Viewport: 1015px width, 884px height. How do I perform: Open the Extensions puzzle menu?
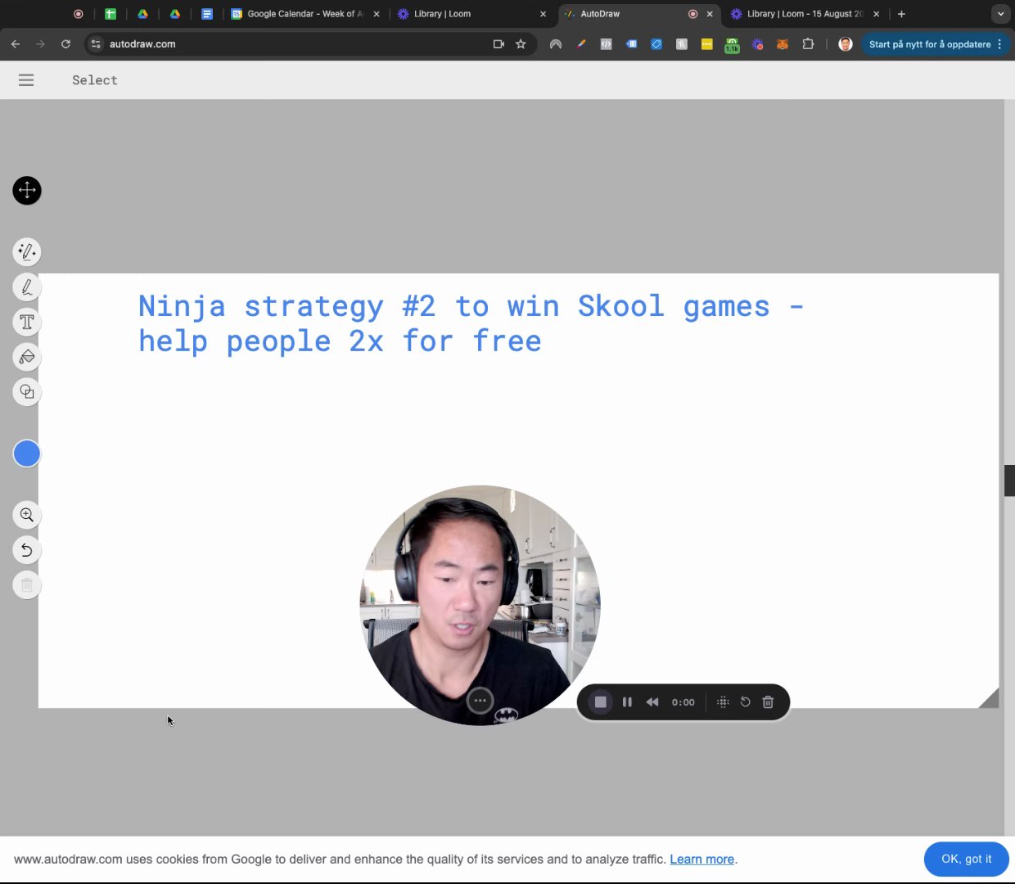[x=808, y=44]
